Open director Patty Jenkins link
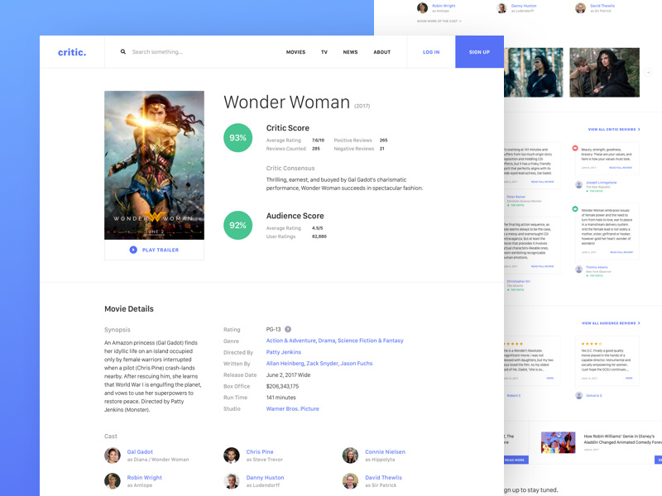 click(284, 352)
